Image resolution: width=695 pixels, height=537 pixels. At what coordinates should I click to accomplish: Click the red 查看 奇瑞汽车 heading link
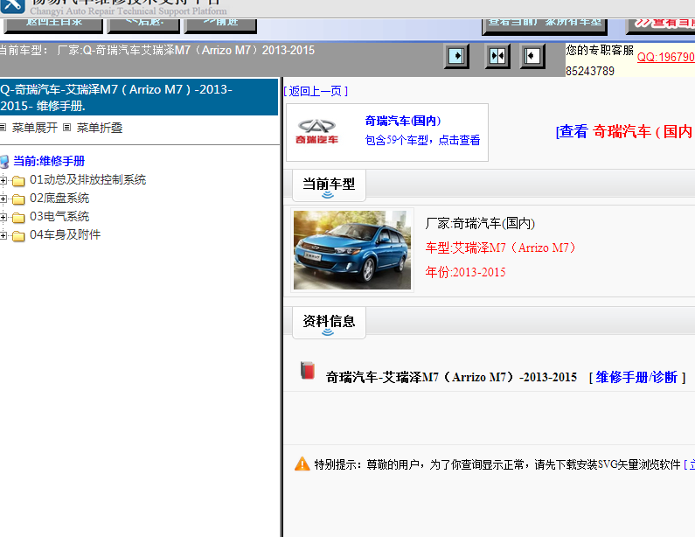(x=625, y=131)
